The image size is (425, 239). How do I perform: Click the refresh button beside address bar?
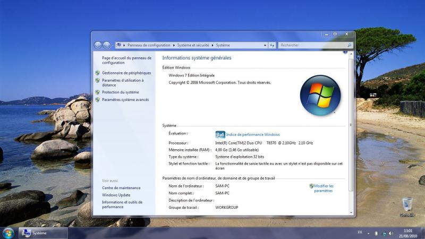click(271, 46)
